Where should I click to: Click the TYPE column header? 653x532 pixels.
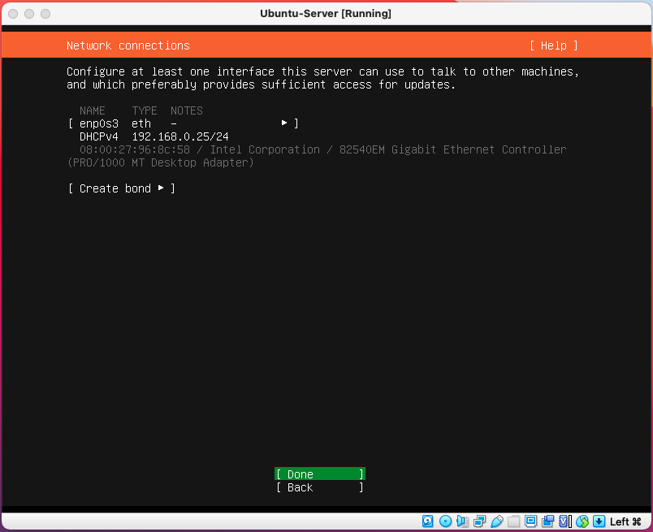pos(145,110)
